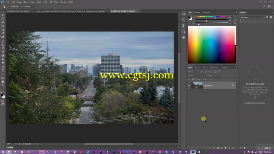Select the Move tool
The image size is (274, 154).
tap(3, 15)
